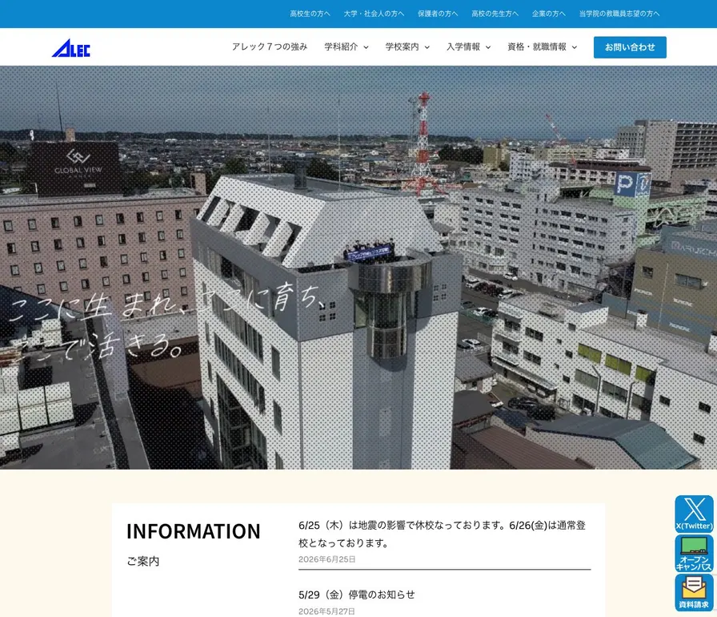The image size is (717, 617).
Task: Open the 当学院の教職員志望の方へ link
Action: point(619,14)
